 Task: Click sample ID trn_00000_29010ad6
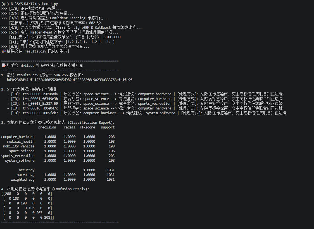[40, 94]
